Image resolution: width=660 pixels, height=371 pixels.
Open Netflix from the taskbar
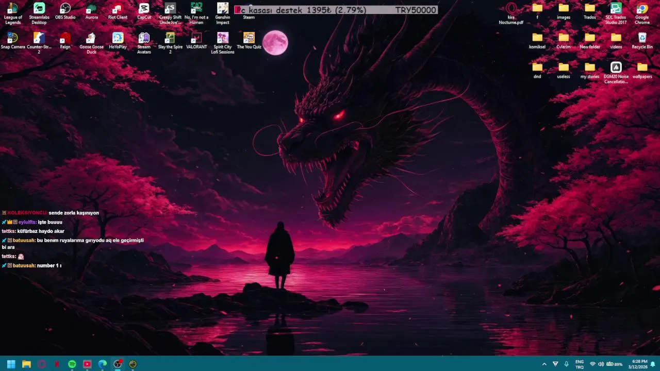tap(57, 364)
